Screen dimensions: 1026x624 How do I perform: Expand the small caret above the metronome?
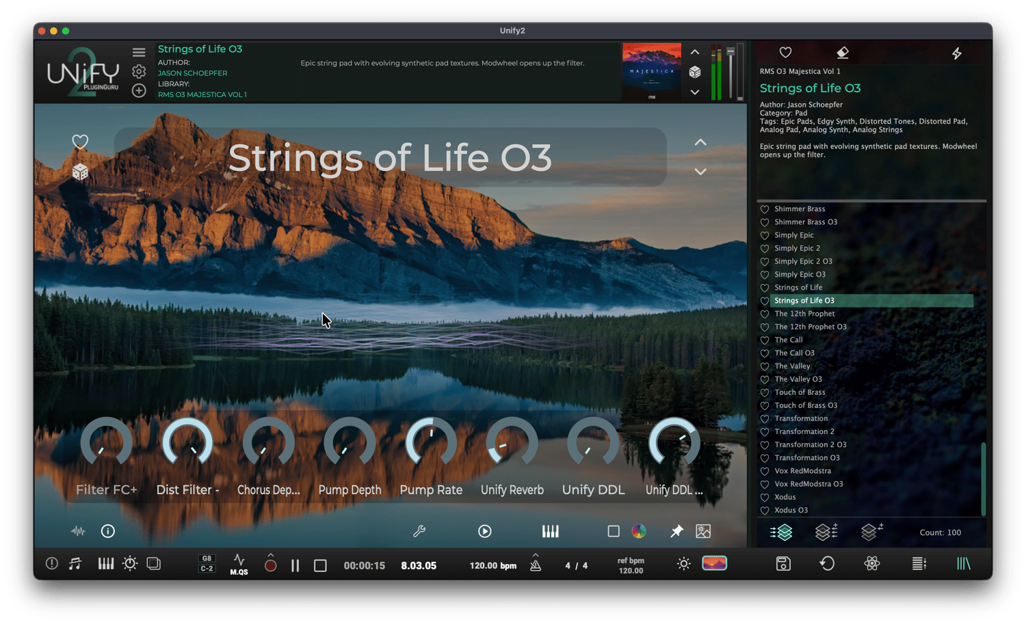coord(536,555)
